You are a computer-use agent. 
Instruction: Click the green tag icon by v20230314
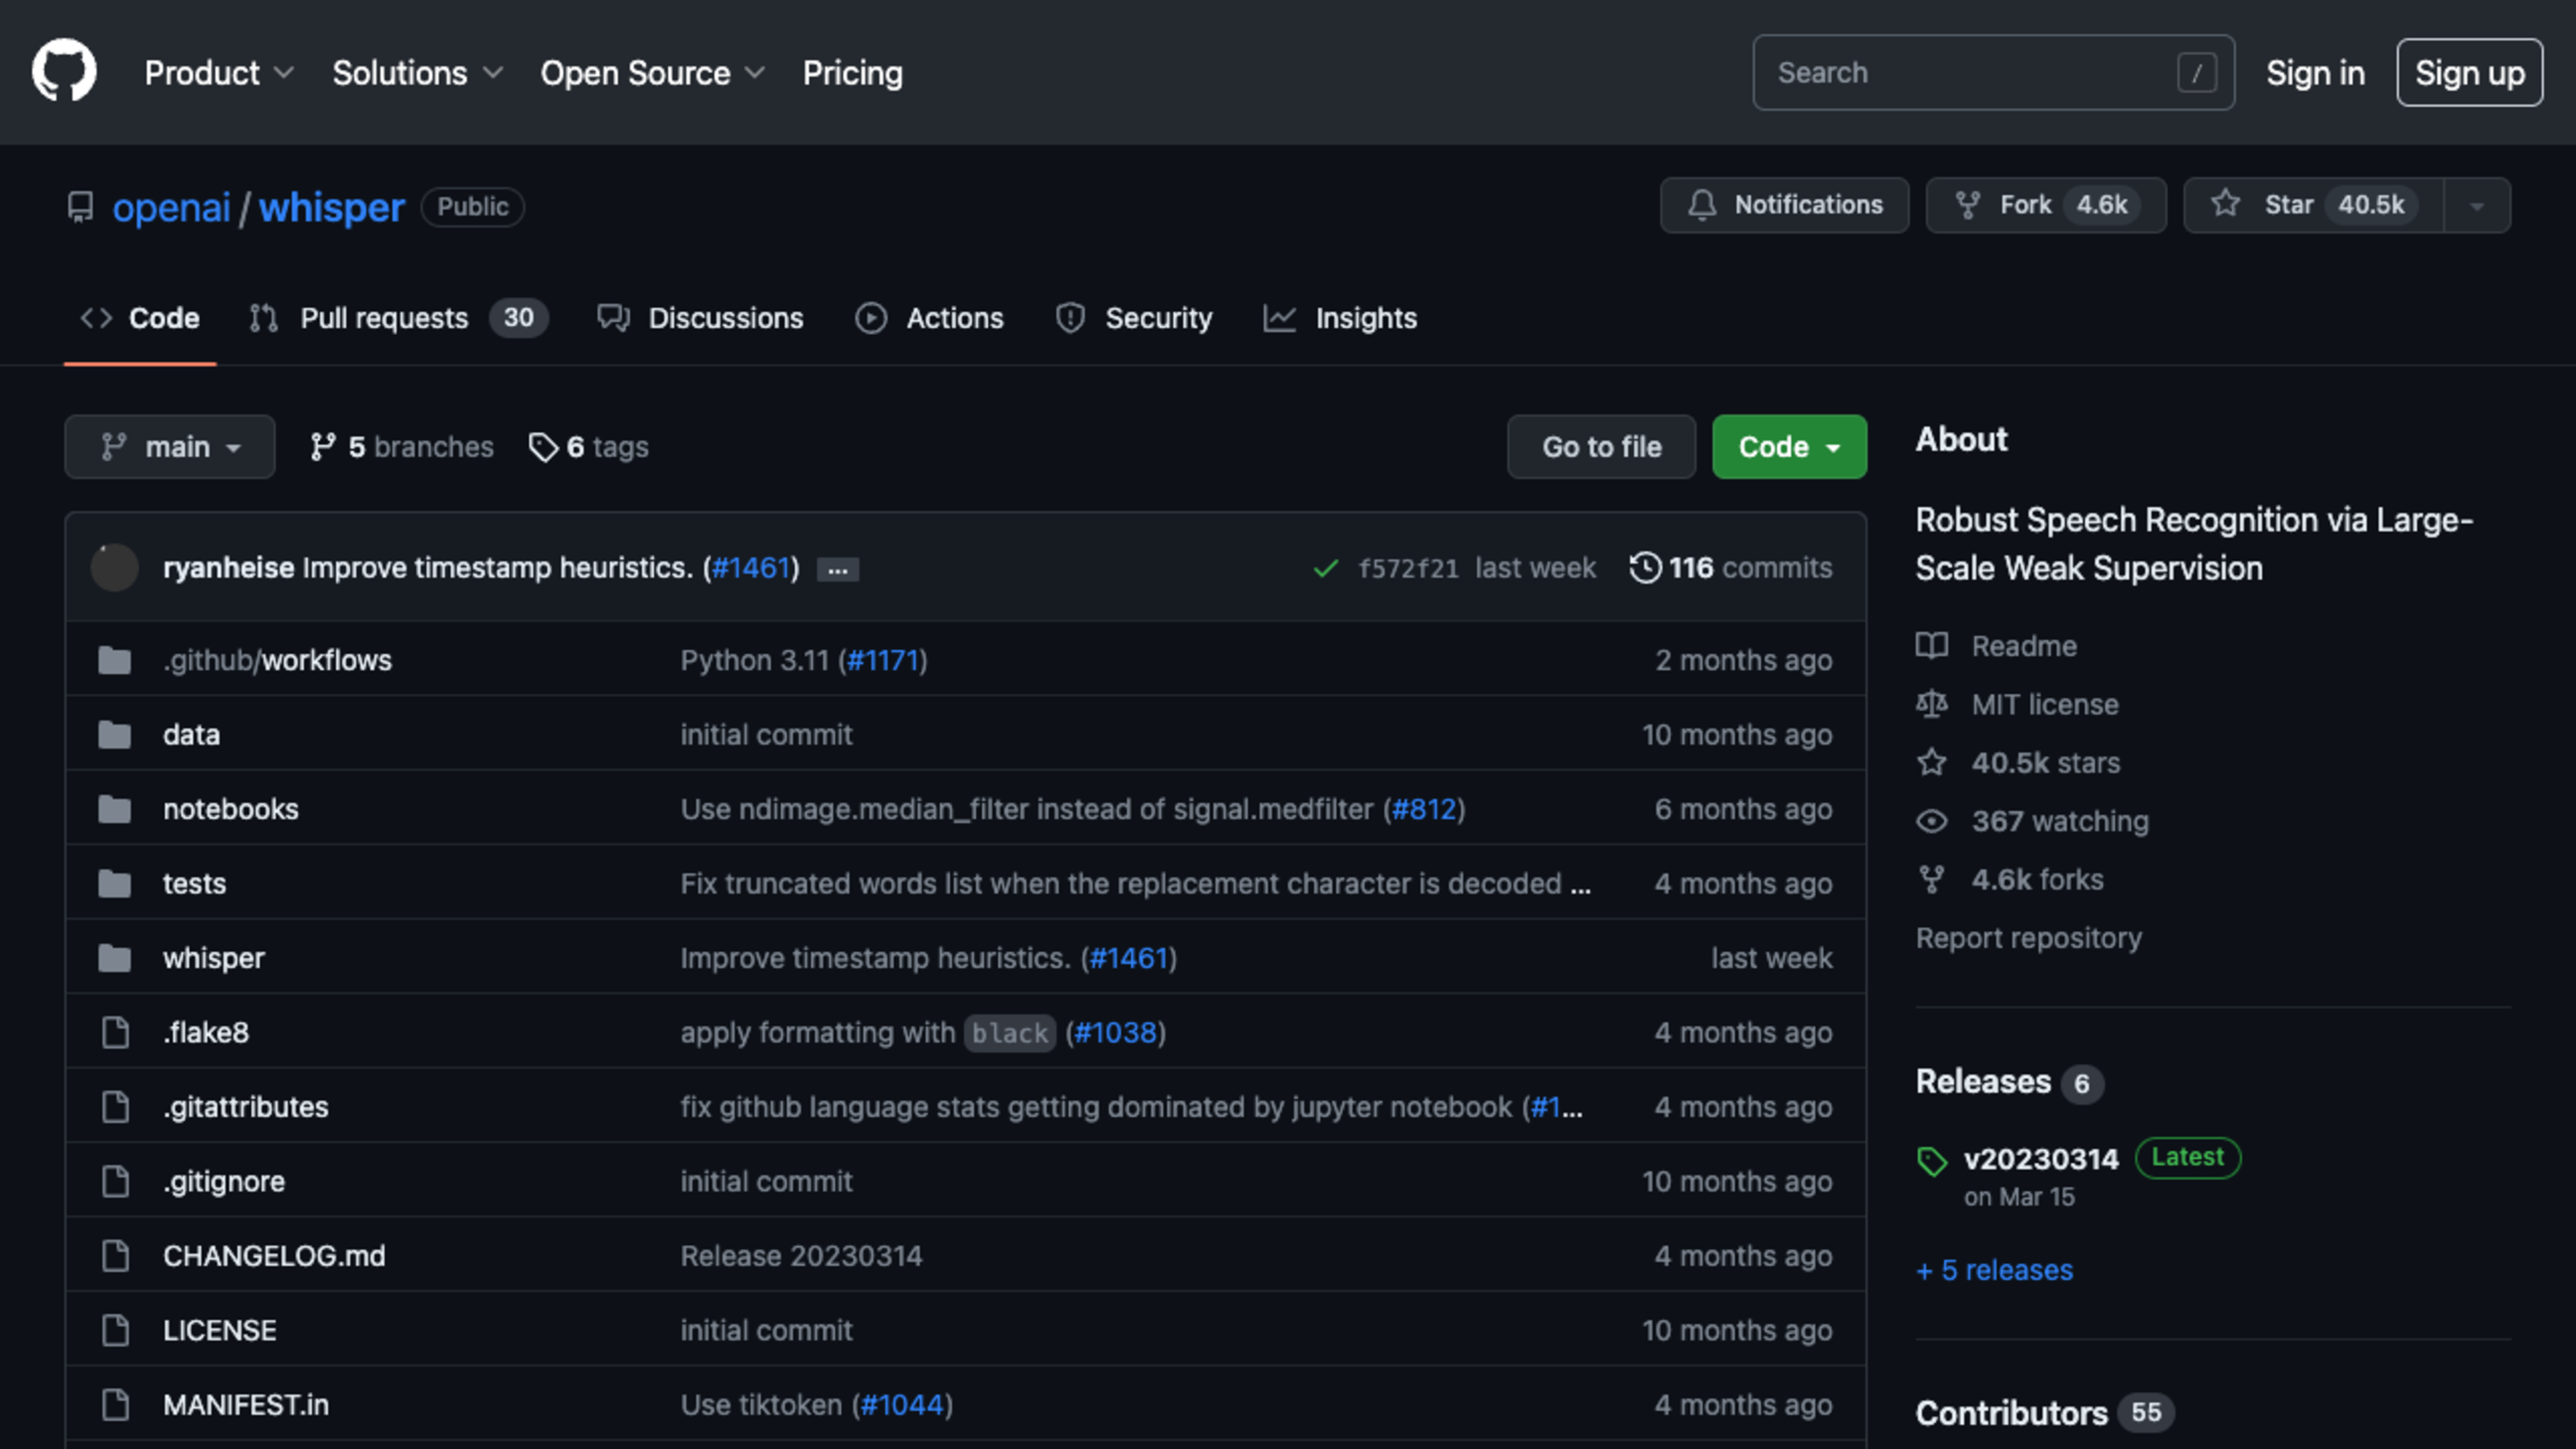pos(1931,1160)
